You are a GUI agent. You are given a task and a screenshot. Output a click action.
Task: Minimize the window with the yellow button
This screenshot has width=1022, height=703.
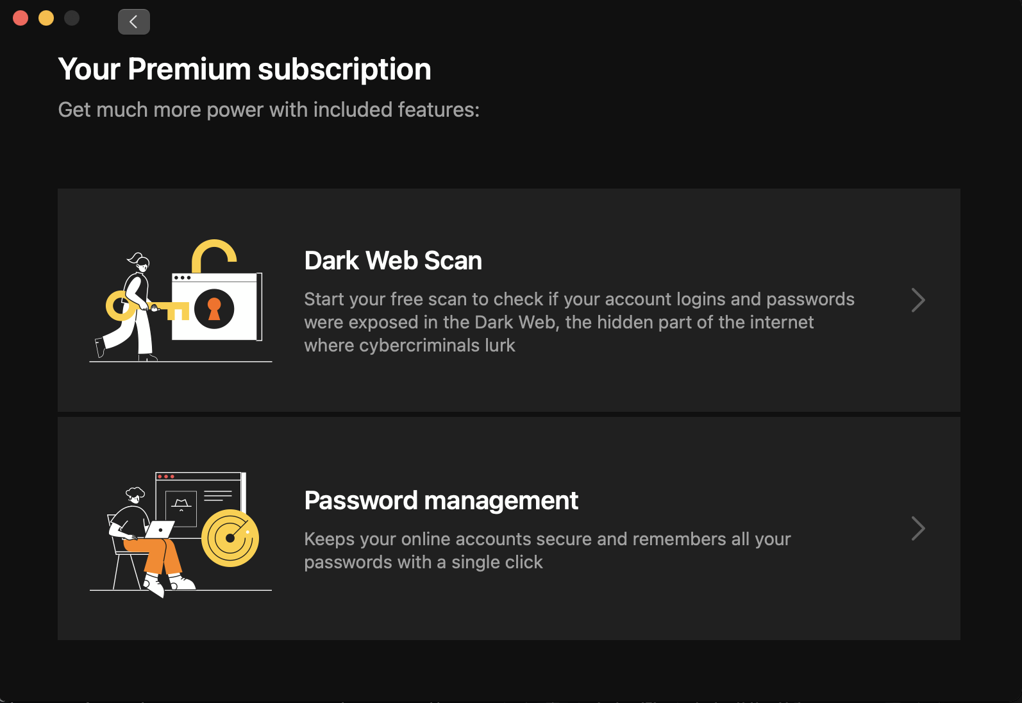tap(46, 18)
